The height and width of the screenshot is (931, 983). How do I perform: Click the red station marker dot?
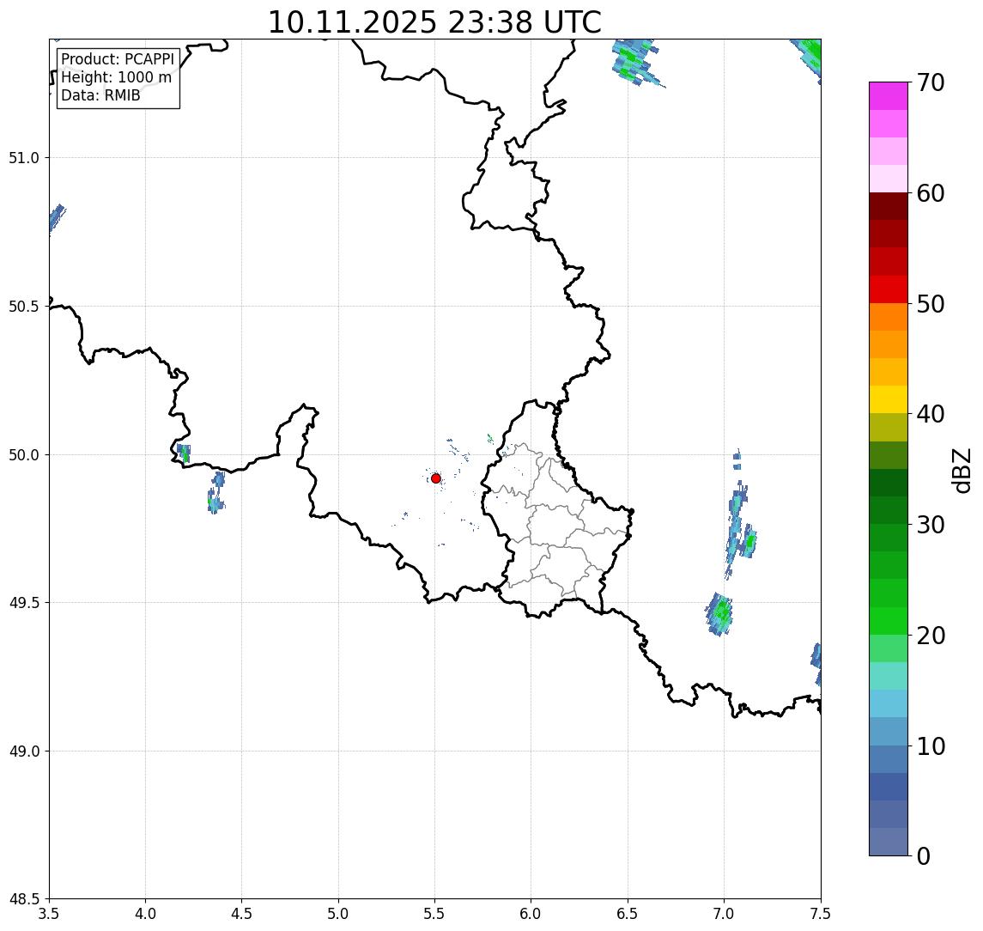click(436, 478)
